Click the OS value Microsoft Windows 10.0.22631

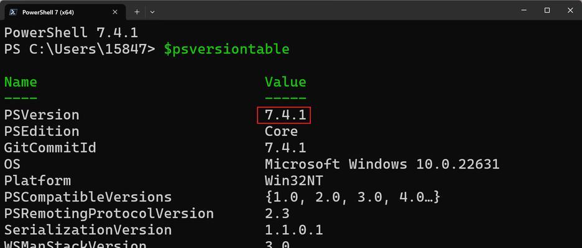tap(382, 164)
